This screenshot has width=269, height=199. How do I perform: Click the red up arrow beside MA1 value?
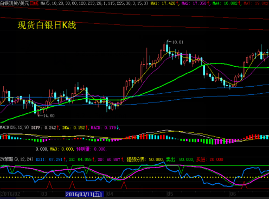pos(177,3)
